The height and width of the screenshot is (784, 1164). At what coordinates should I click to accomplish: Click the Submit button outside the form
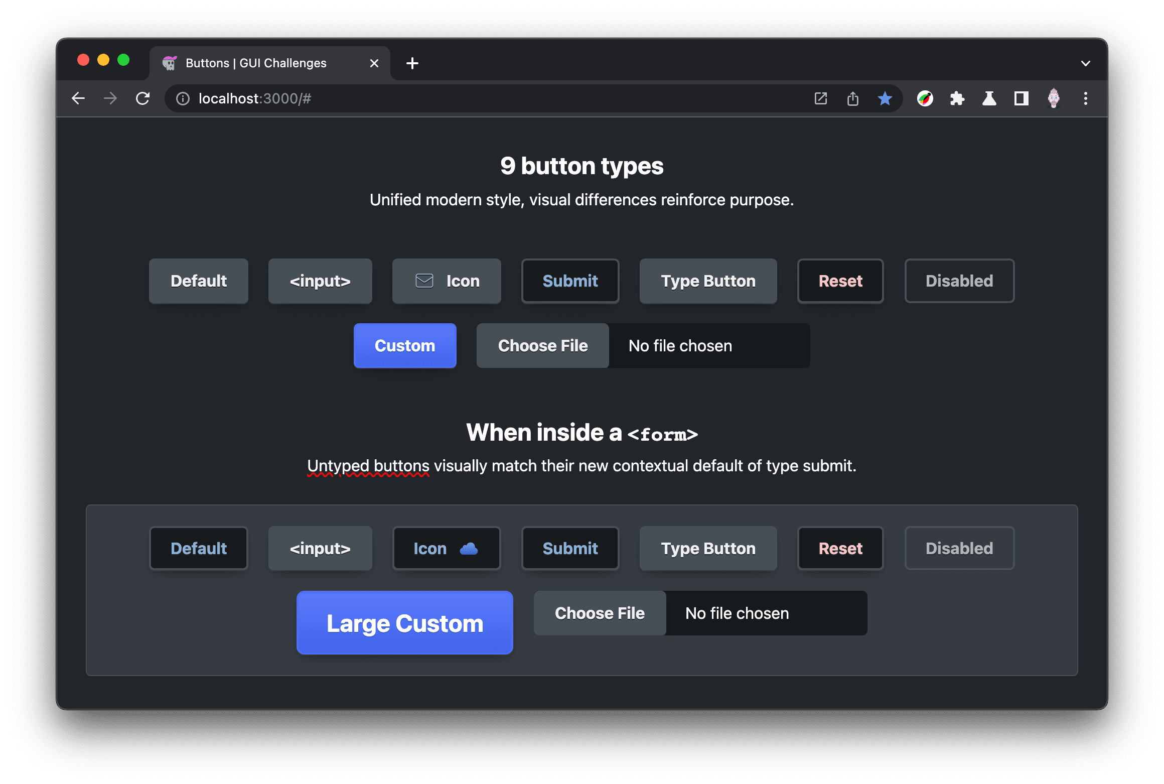[x=570, y=280]
